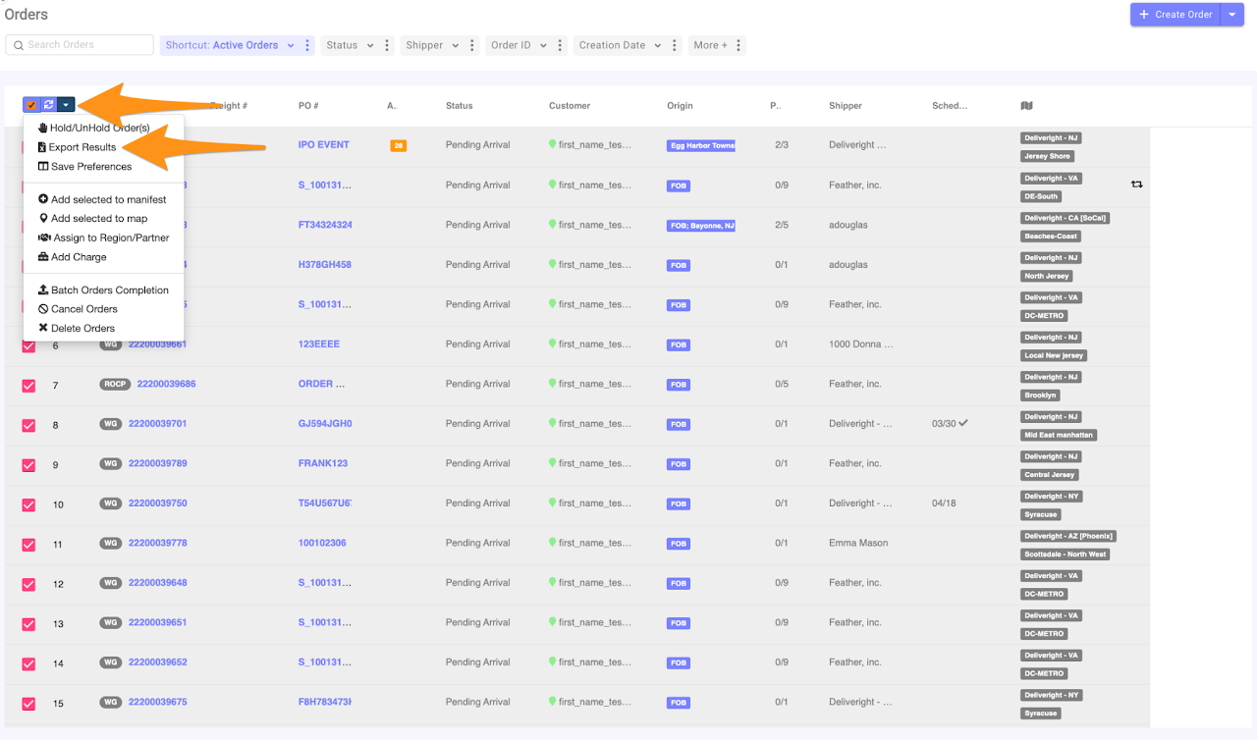Collapse the bulk actions caret dropdown
Viewport: 1257px width, 740px height.
coord(65,105)
